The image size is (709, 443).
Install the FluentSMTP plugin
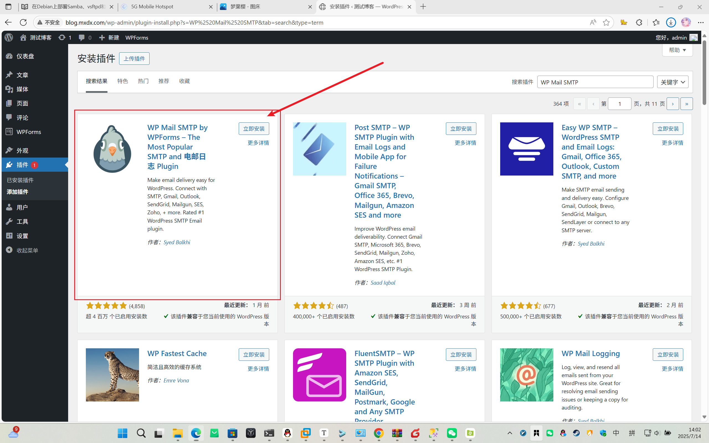click(461, 354)
